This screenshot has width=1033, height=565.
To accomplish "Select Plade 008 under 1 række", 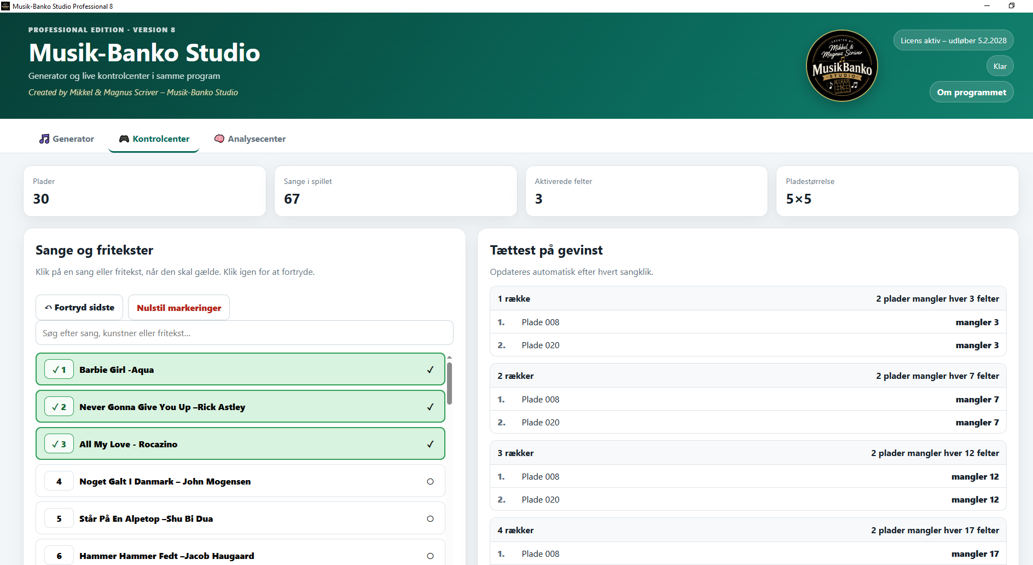I will (x=748, y=322).
